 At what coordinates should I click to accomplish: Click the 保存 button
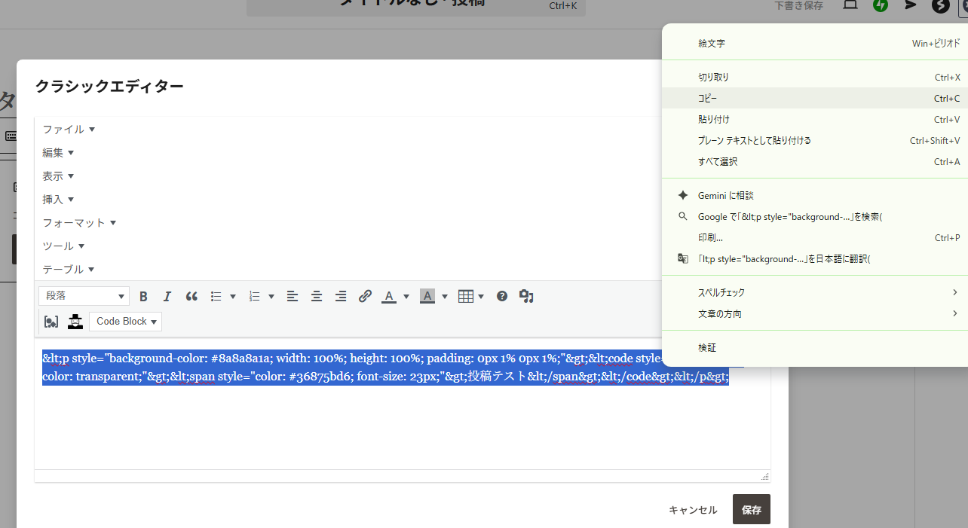[x=752, y=509]
